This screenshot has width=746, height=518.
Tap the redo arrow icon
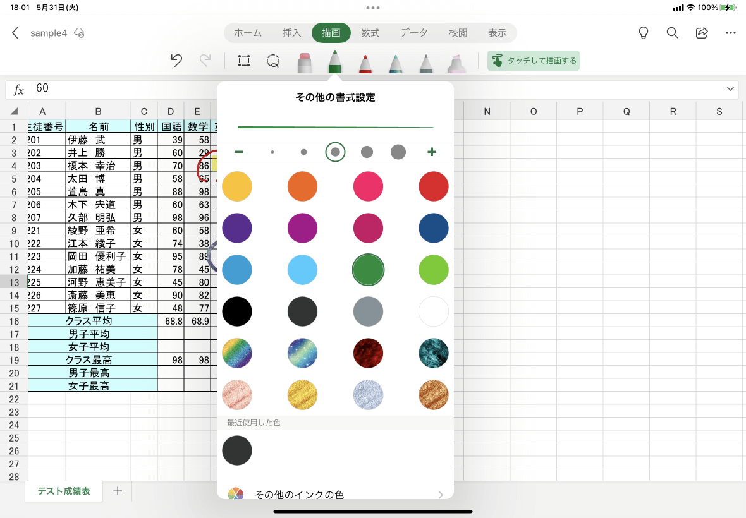[x=205, y=61]
